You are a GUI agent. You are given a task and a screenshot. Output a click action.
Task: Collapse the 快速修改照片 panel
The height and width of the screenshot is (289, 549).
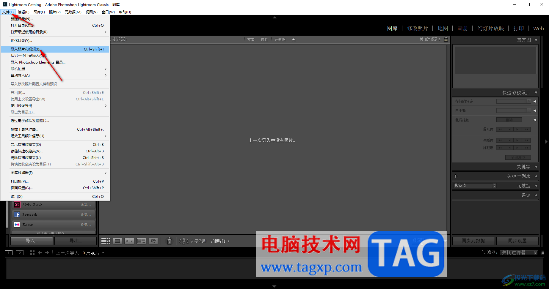pyautogui.click(x=536, y=93)
